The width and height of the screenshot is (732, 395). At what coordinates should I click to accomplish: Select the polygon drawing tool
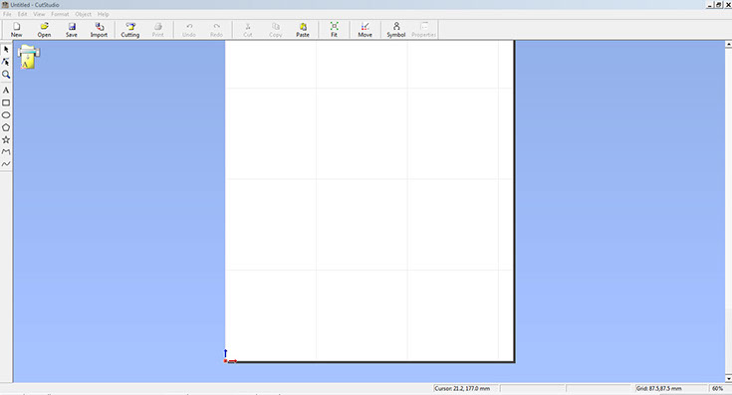[x=6, y=127]
